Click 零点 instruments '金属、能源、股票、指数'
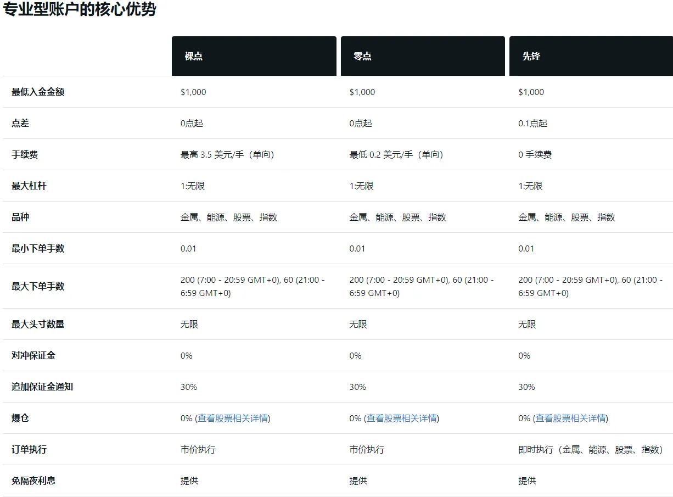The image size is (673, 497). pos(398,217)
